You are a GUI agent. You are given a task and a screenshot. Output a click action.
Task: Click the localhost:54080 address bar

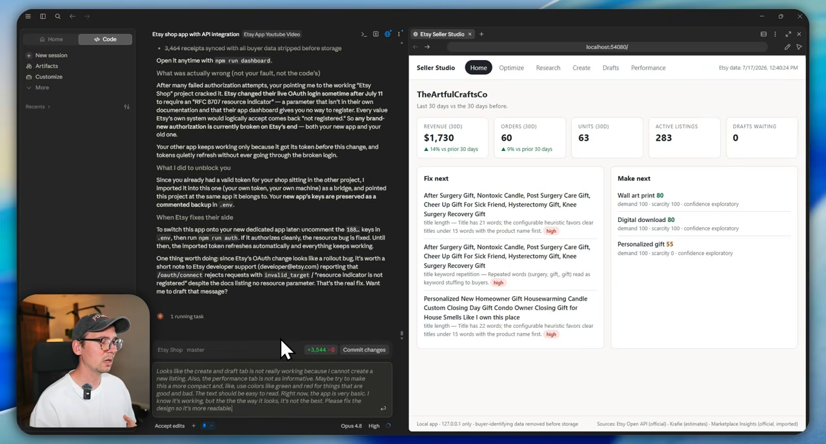coord(607,47)
